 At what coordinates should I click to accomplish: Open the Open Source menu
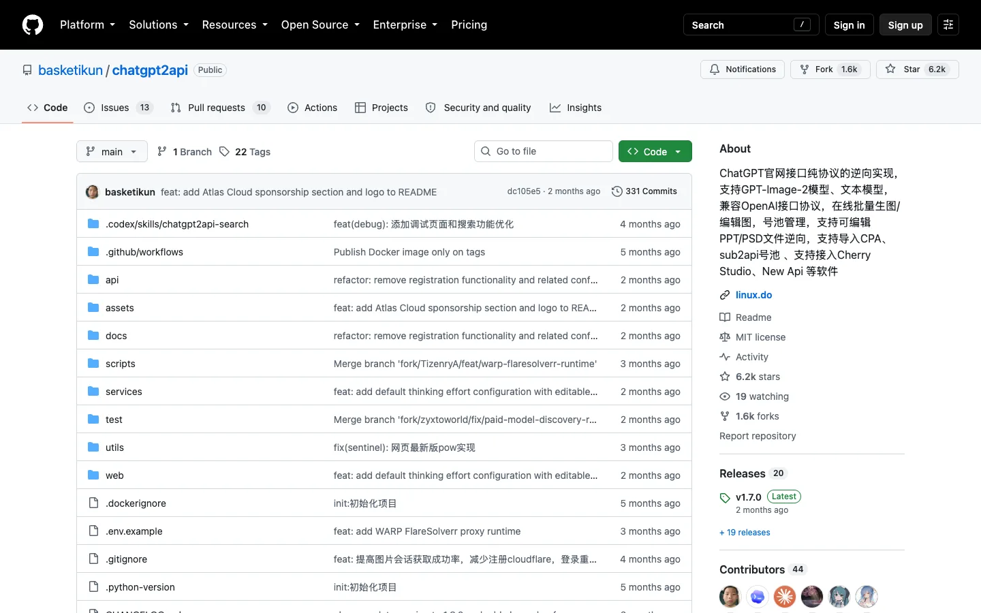pyautogui.click(x=320, y=25)
